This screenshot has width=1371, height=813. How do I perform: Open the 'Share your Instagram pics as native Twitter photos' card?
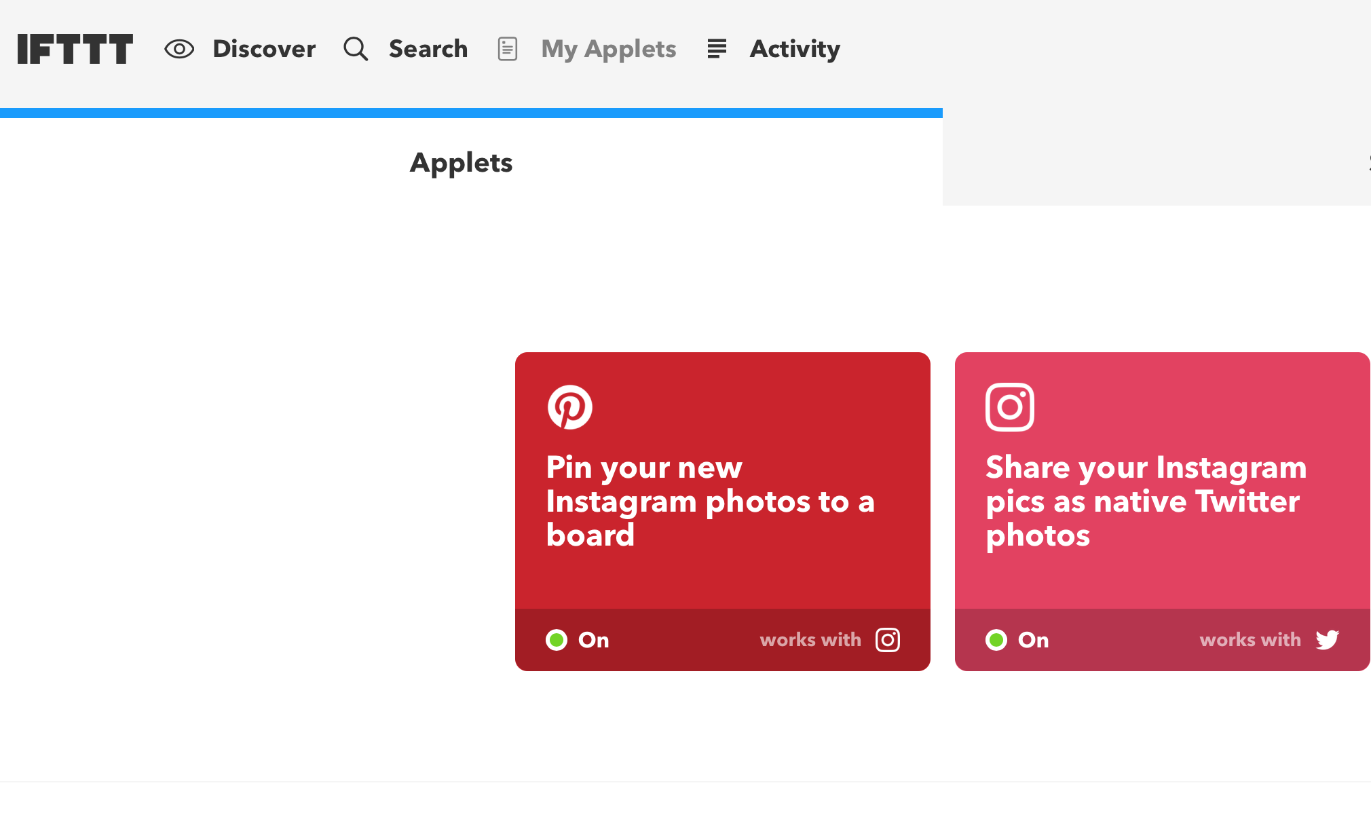pos(1162,475)
